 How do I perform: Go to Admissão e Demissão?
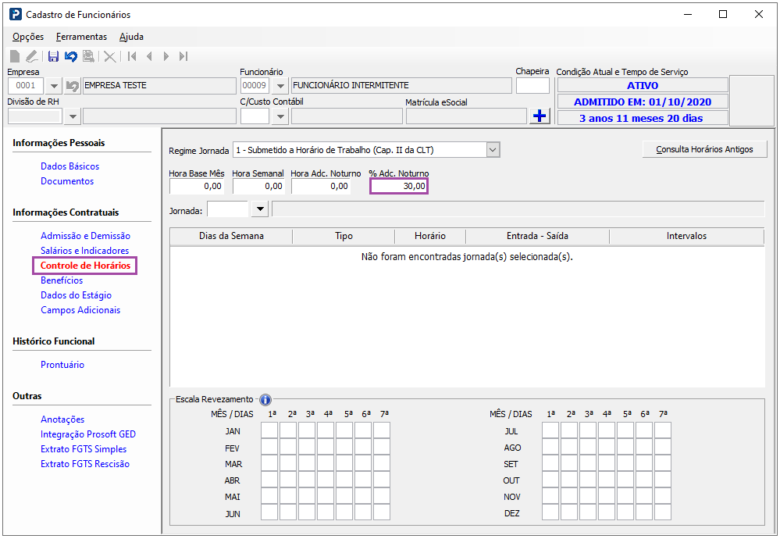[85, 236]
